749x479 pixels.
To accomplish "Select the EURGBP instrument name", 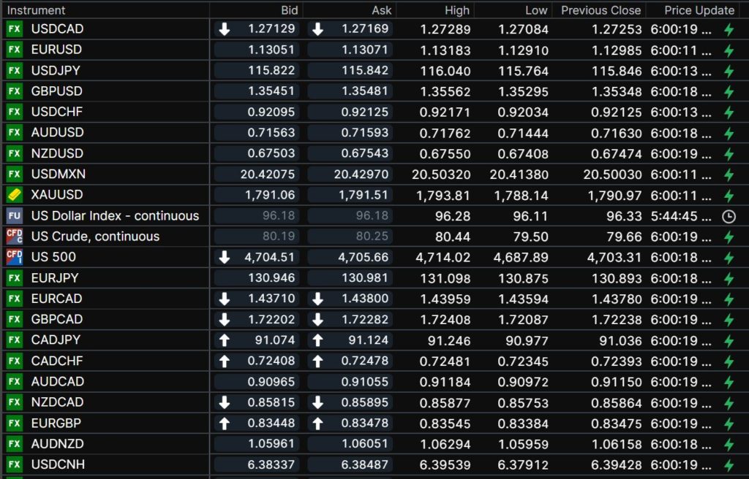I will pyautogui.click(x=56, y=423).
